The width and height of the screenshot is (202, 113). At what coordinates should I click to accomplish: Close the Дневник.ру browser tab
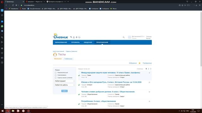(23, 2)
